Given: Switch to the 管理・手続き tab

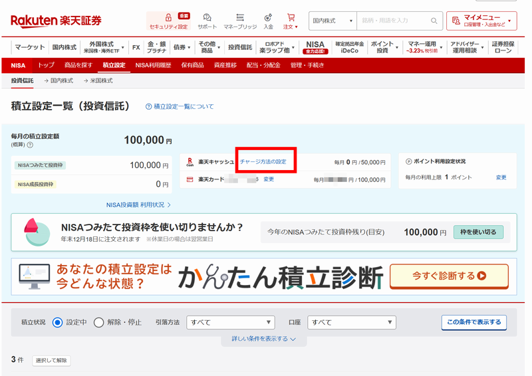Looking at the screenshot, I should (307, 65).
